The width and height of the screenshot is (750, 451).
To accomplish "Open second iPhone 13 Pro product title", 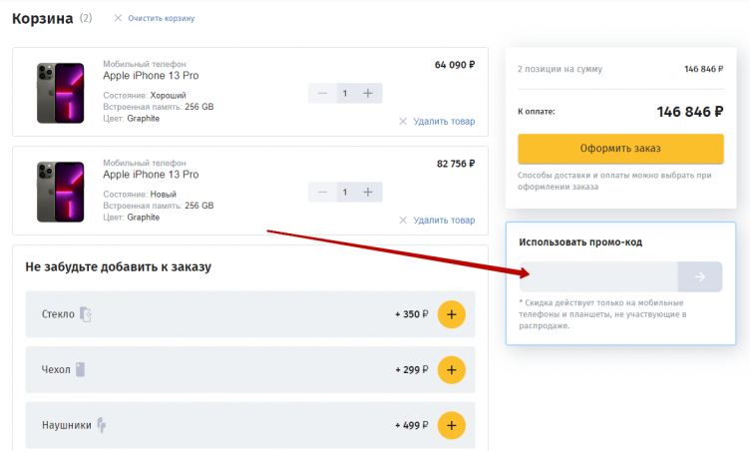I will point(151,175).
